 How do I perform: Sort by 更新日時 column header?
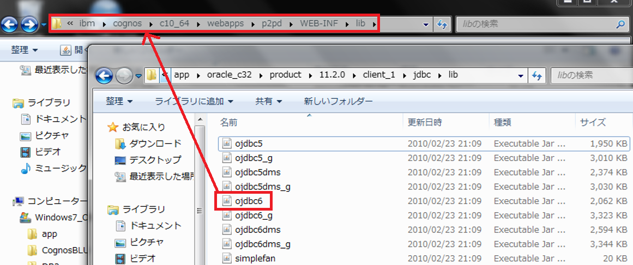point(424,122)
